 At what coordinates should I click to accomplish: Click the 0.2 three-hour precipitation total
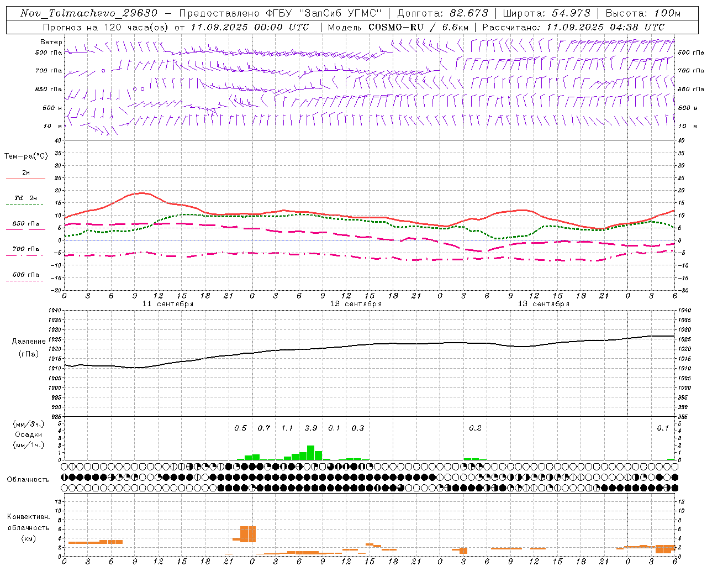(475, 428)
